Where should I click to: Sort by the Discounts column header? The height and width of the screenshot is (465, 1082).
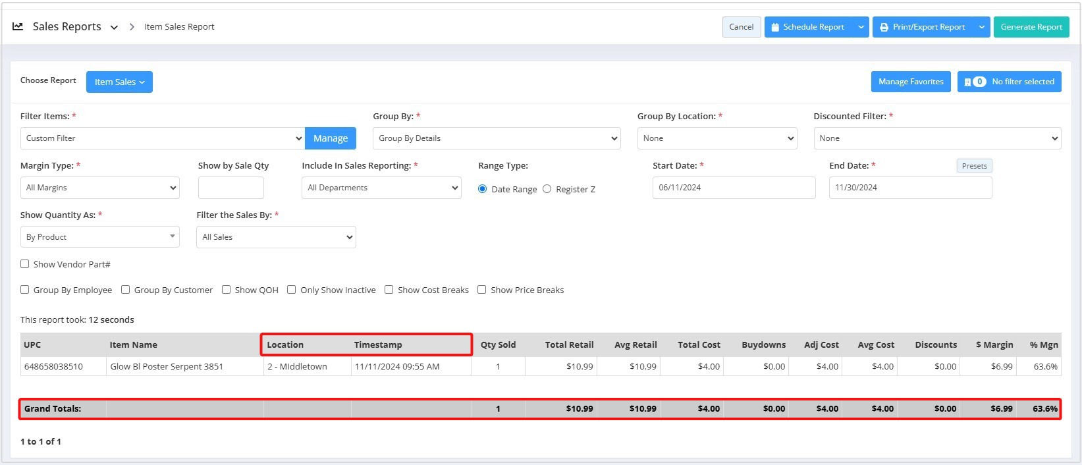click(x=936, y=344)
